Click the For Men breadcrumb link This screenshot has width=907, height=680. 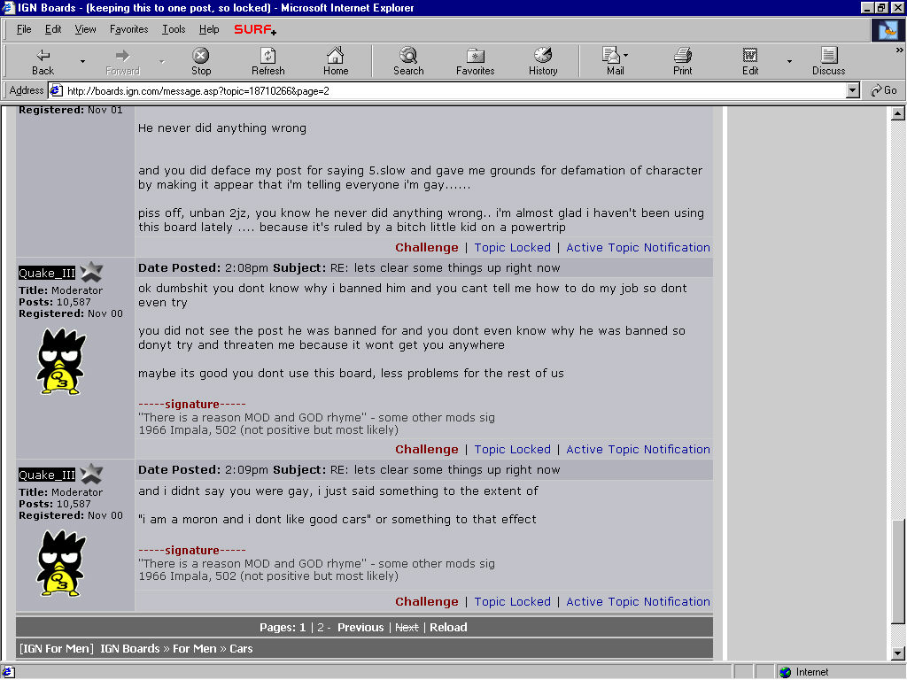point(194,649)
